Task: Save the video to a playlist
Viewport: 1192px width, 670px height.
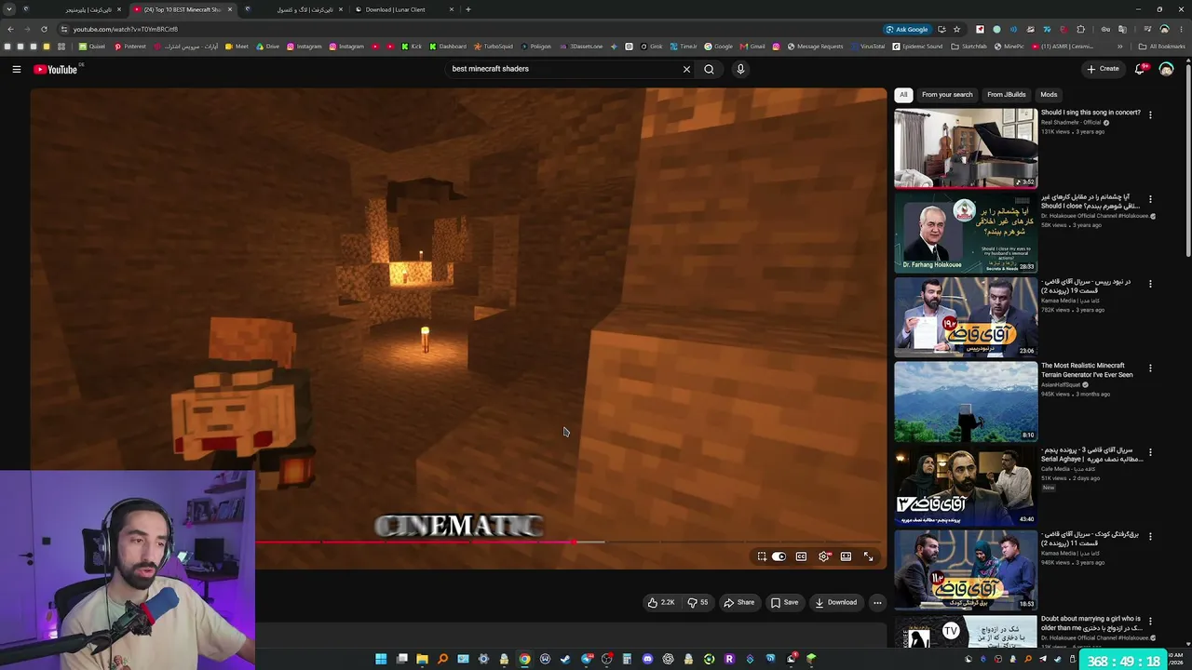Action: (784, 602)
